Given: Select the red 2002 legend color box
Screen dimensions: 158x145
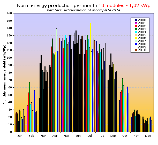Looking at the screenshot, I should click(x=136, y=26).
